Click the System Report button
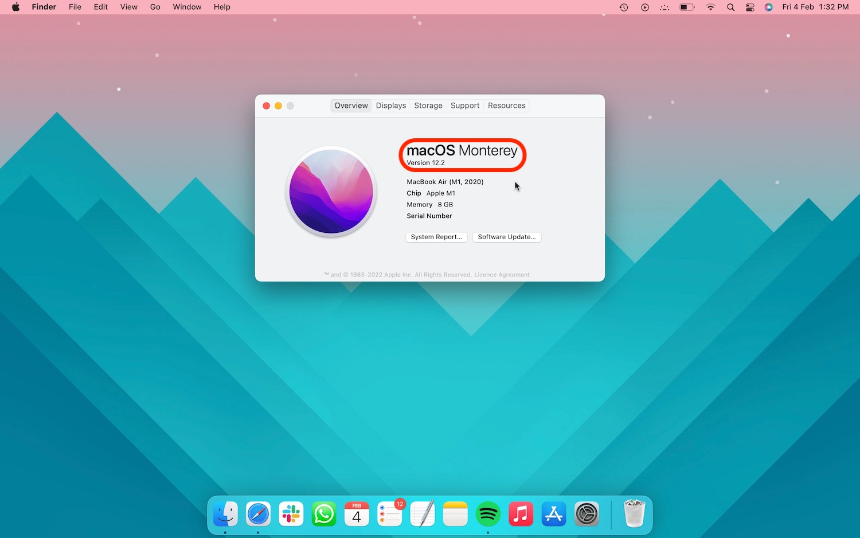The image size is (860, 538). (436, 237)
